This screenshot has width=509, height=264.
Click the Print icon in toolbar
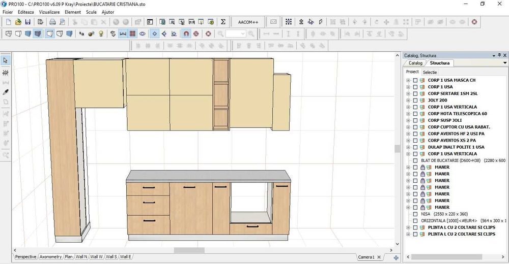point(52,22)
